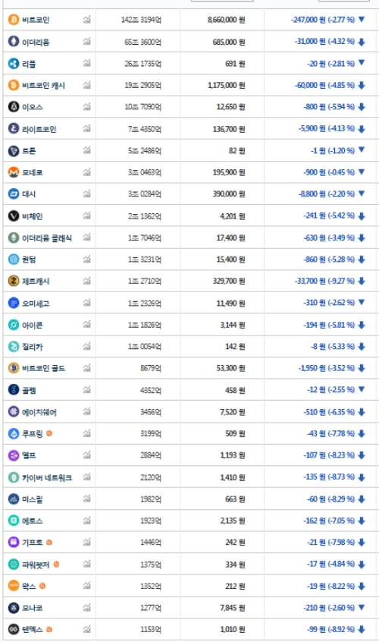Open the chart icon for 비트코인 캐시
The image size is (379, 642).
[86, 85]
